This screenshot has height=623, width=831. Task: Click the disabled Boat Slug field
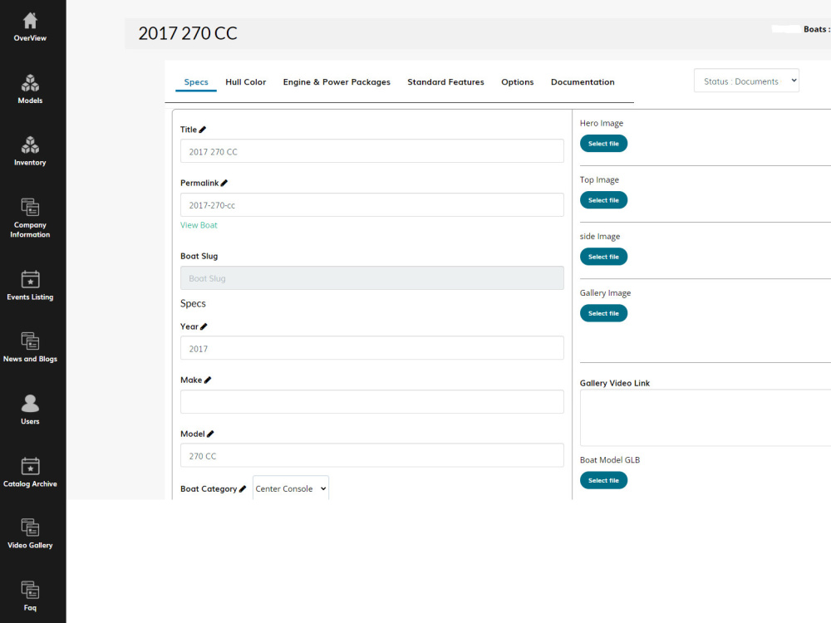372,278
